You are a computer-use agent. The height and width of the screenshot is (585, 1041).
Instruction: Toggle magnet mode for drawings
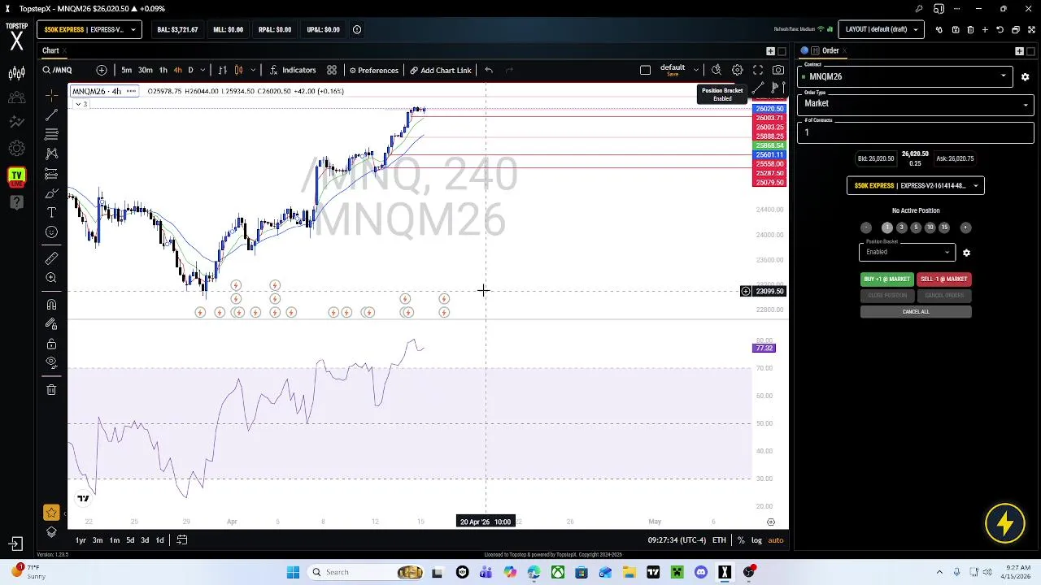click(x=51, y=305)
